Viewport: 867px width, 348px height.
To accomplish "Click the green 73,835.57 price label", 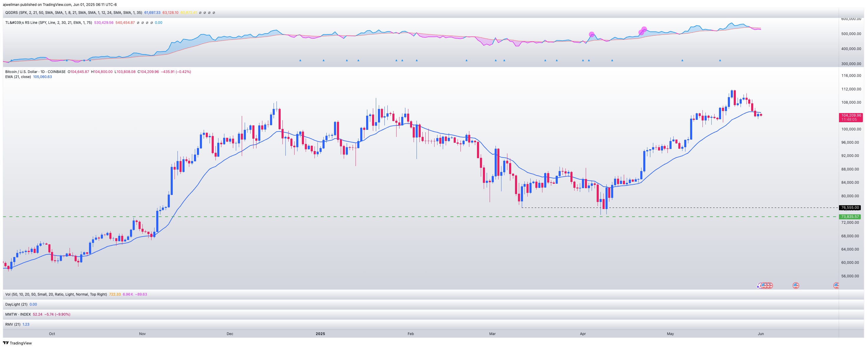I will click(850, 217).
